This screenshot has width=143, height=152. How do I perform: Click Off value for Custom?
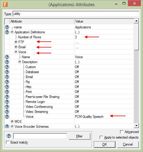[77, 67]
